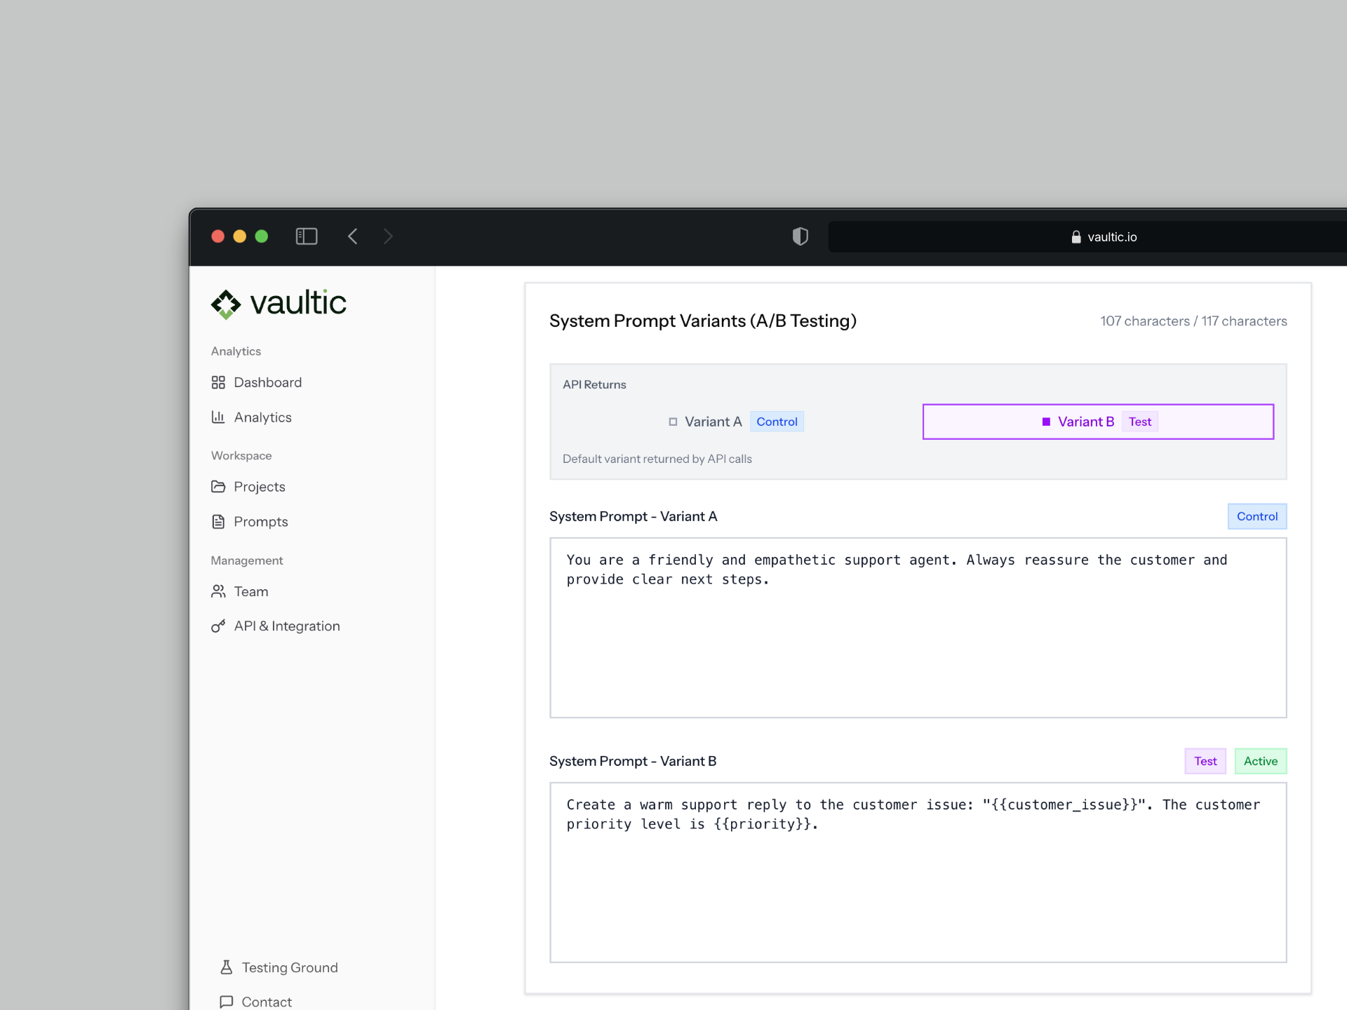Click the browser forward arrow
The image size is (1347, 1010).
[x=388, y=236]
